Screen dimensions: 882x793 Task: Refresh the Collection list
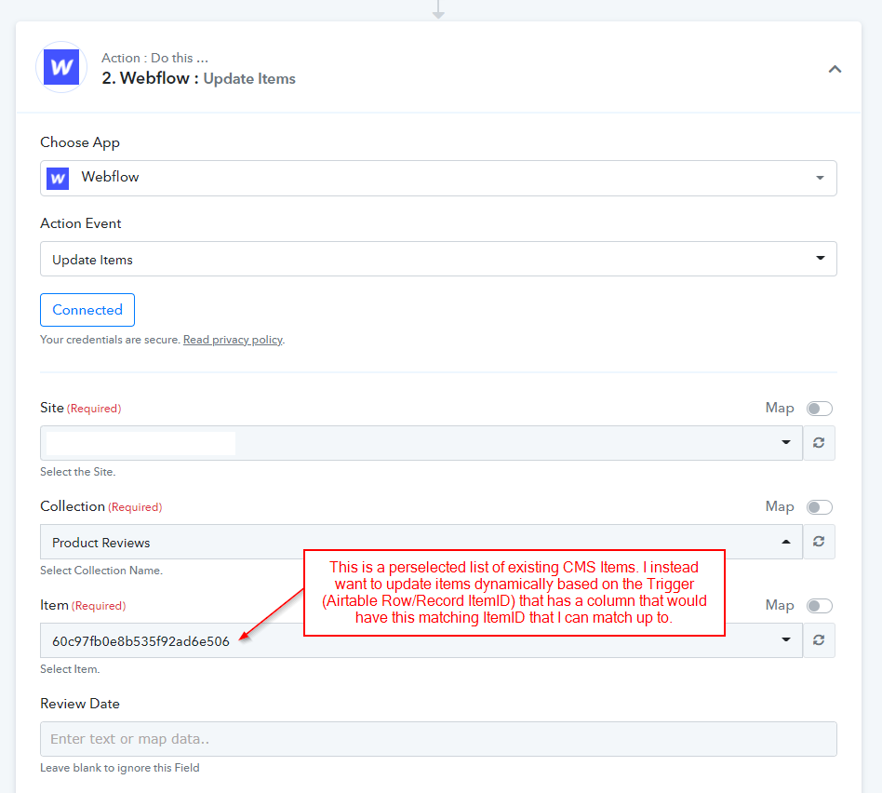[819, 542]
